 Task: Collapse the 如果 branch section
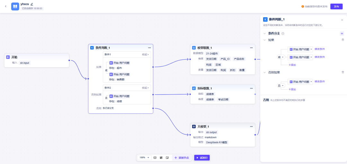coord(264,40)
